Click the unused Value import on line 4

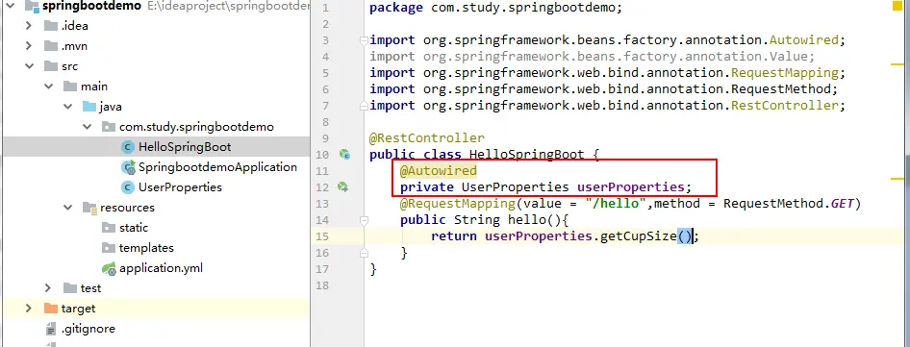[593, 57]
